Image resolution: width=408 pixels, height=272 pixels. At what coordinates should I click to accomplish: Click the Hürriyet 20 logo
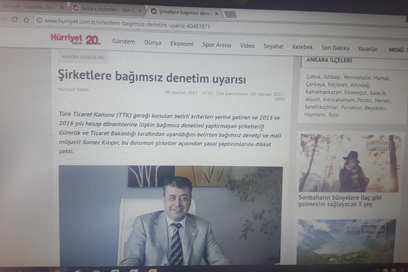[75, 40]
